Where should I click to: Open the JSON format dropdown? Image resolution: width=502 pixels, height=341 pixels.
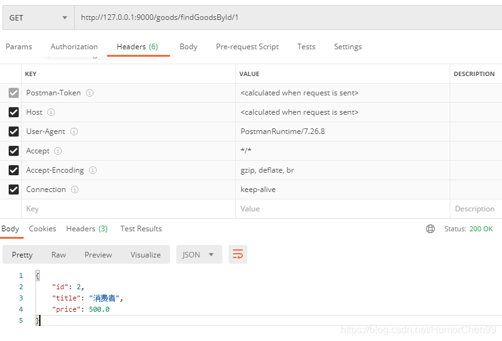click(x=199, y=254)
